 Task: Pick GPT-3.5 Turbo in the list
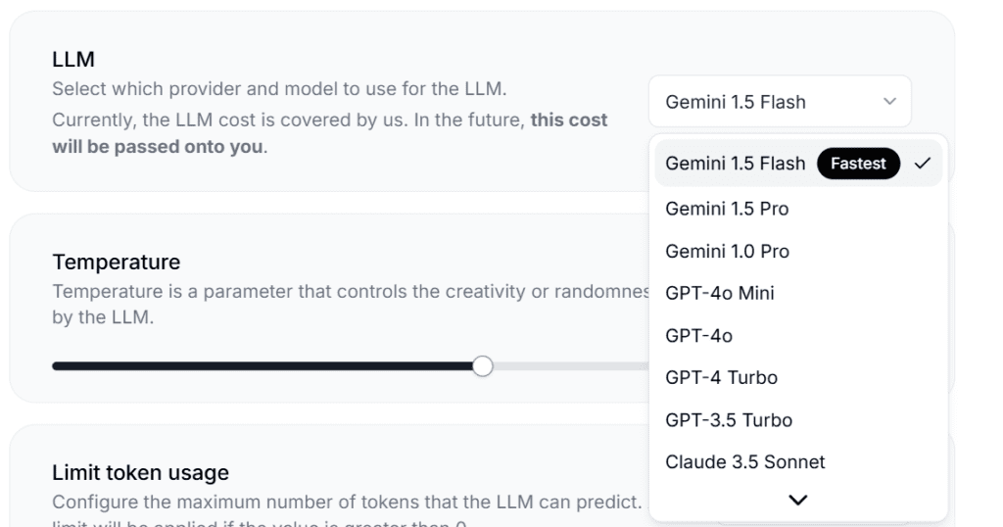pos(729,420)
